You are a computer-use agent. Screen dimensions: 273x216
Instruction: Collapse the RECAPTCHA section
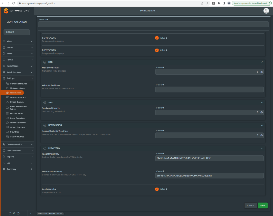tap(262, 148)
